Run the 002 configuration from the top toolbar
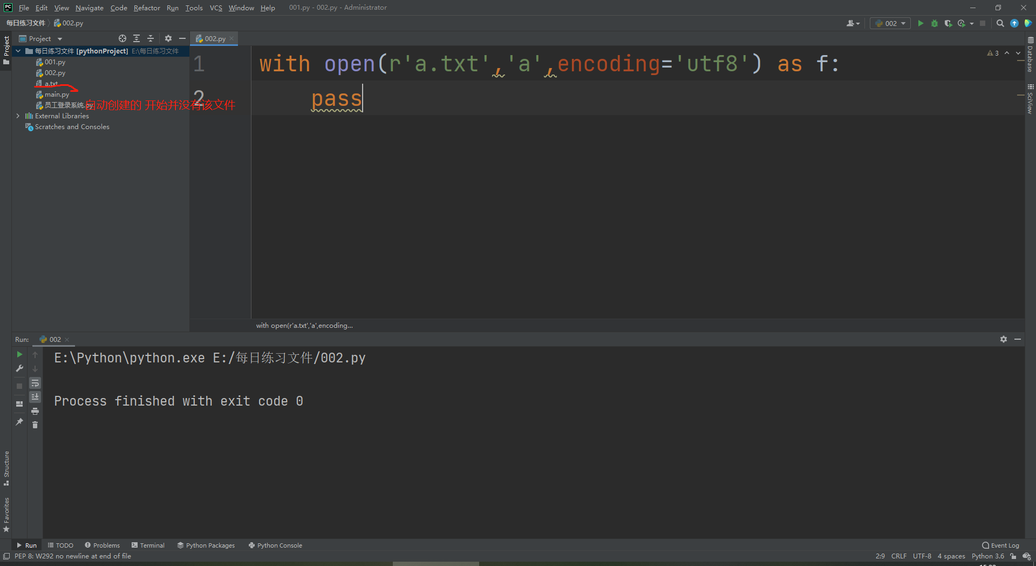This screenshot has width=1036, height=566. (x=921, y=23)
